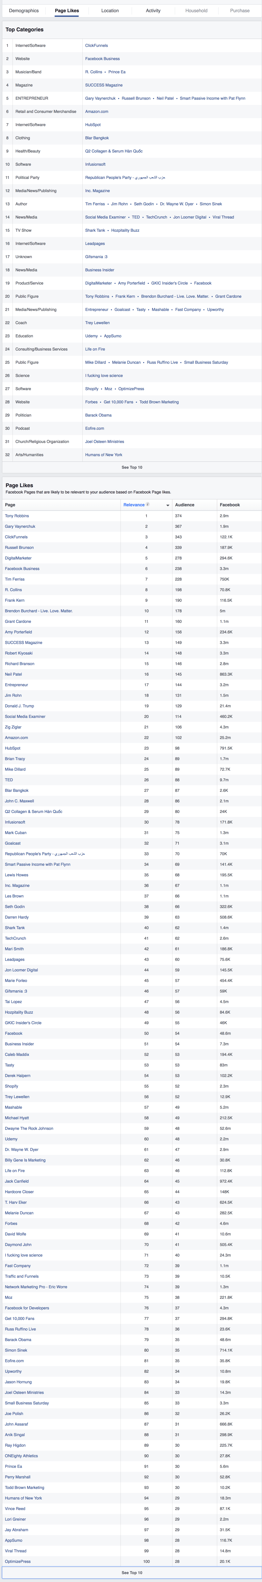Open Tony Robbins page in Page Likes table
This screenshot has height=1582, width=262.
click(x=16, y=516)
